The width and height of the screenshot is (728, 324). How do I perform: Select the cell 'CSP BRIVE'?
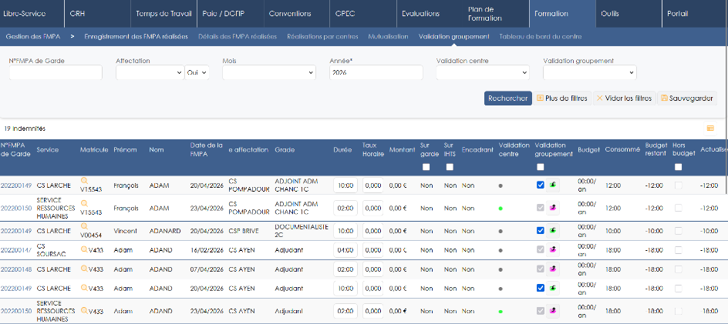[x=244, y=231]
